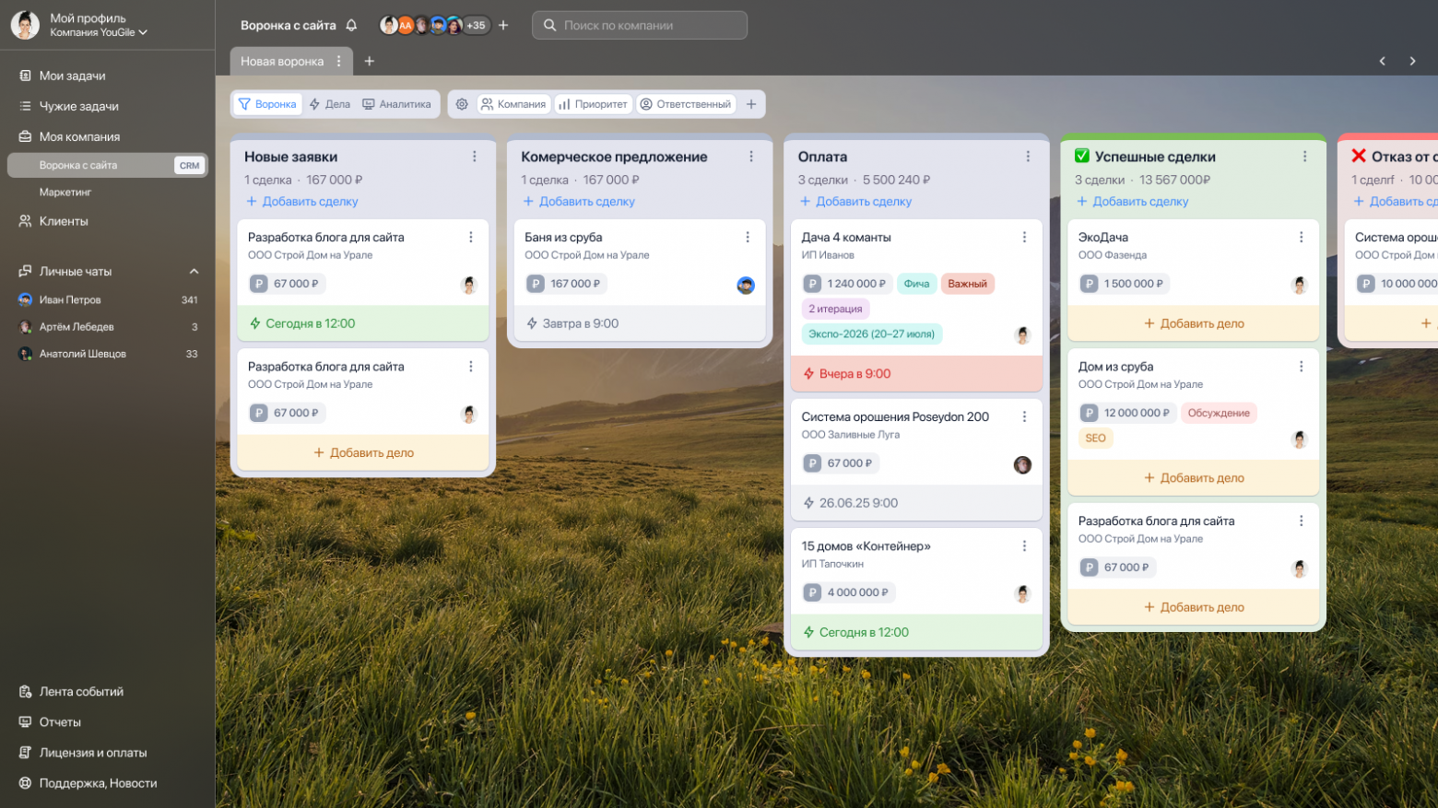The width and height of the screenshot is (1438, 808).
Task: Open the Лента событий sidebar item
Action: [81, 692]
